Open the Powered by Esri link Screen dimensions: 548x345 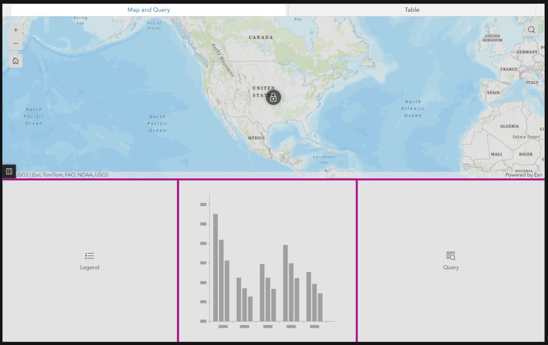(524, 175)
